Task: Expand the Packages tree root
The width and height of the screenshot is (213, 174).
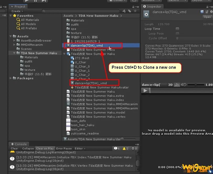Action: tap(10, 78)
